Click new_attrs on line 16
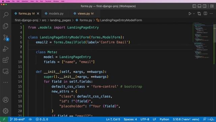The width and height of the screenshot is (216, 122). (x=60, y=91)
